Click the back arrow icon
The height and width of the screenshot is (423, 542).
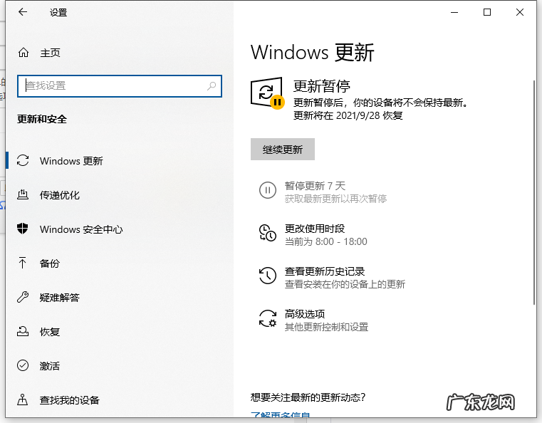(23, 12)
